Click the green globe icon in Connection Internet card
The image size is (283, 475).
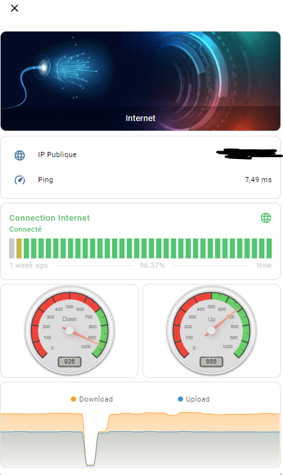[x=266, y=218]
